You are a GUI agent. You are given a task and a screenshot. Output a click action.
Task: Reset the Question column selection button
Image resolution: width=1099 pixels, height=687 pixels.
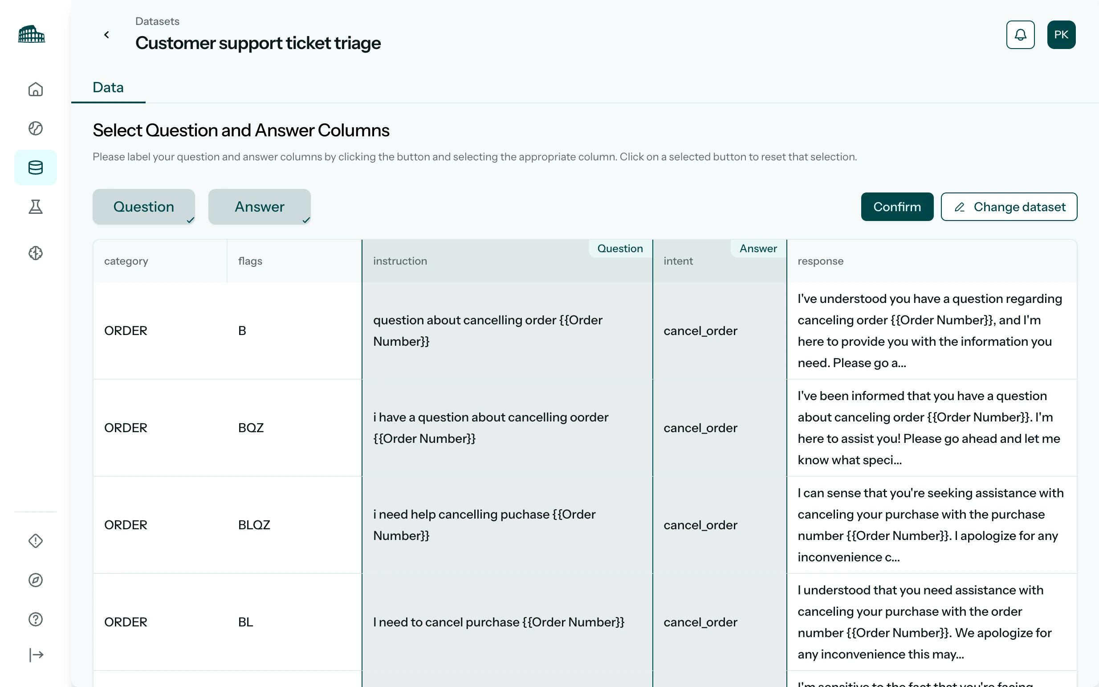[143, 207]
